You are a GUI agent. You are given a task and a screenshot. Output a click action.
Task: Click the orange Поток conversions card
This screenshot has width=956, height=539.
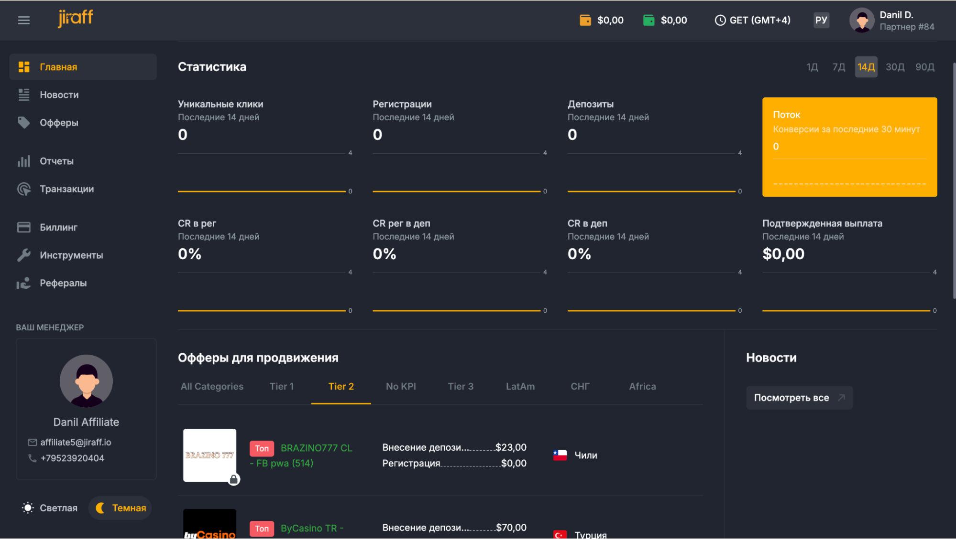point(849,147)
